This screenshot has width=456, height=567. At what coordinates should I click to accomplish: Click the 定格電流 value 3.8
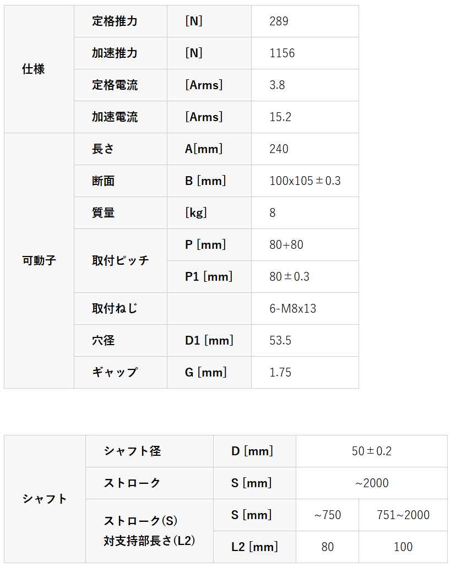click(x=277, y=85)
